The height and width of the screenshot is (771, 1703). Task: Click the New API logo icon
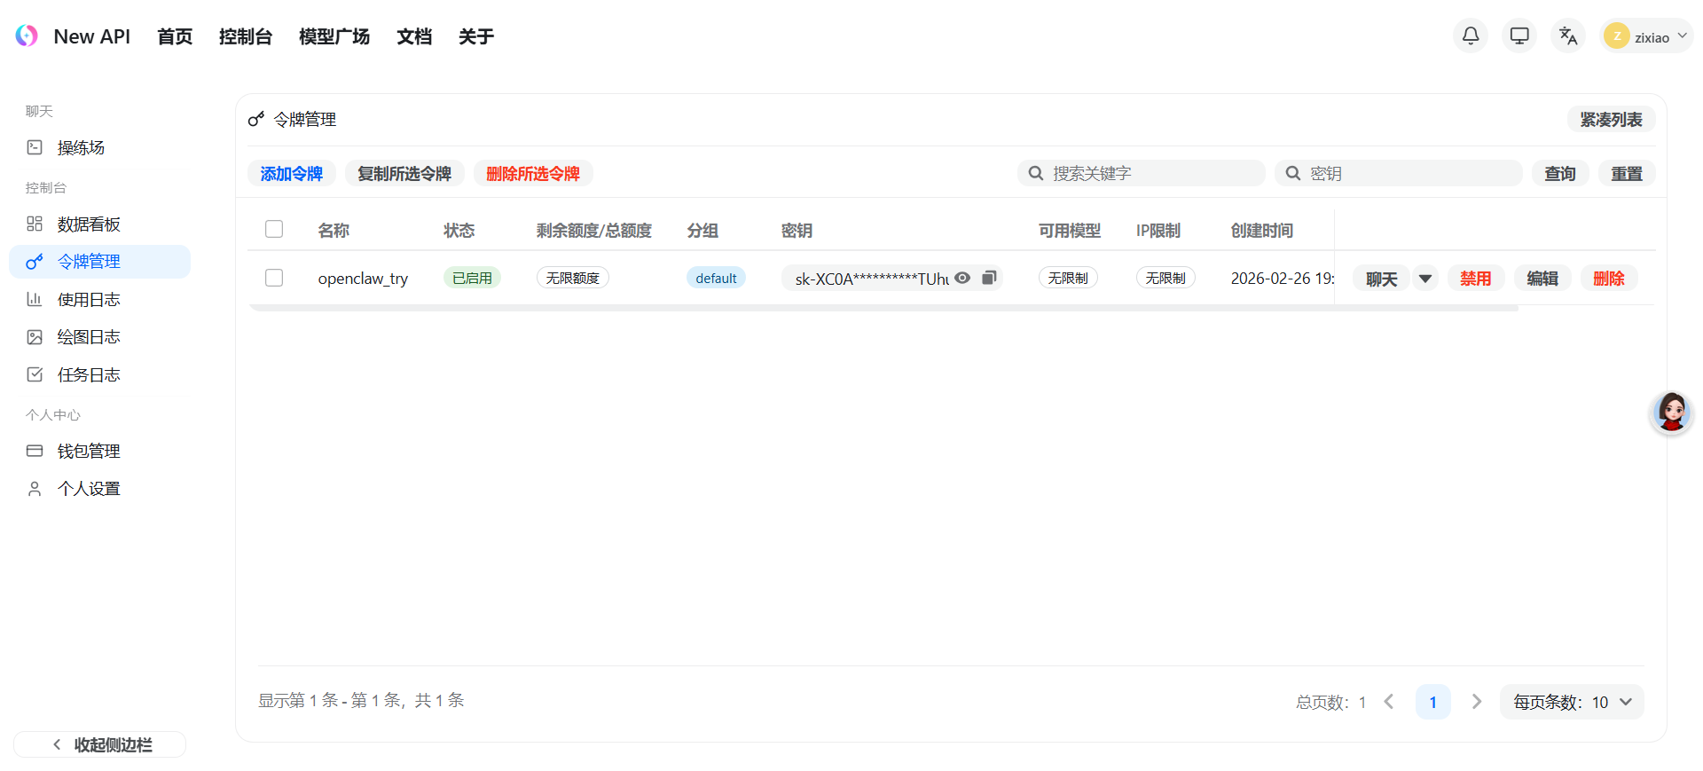(x=27, y=36)
